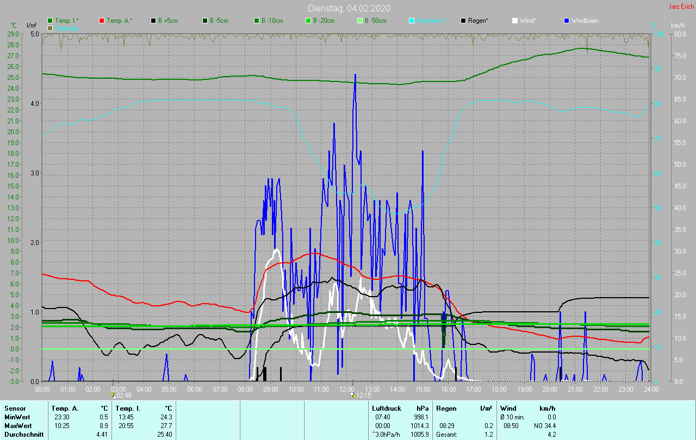
Task: Click the Jarz Erich text in the corner
Action: (681, 7)
